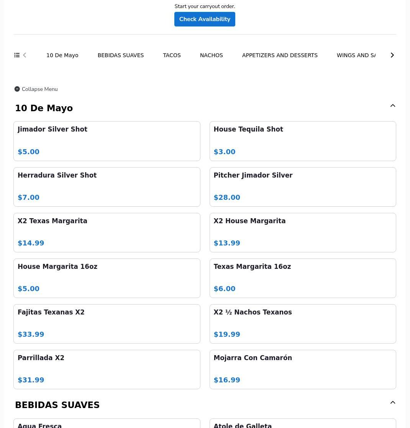
Task: Click the Collapse Menu text link
Action: pyautogui.click(x=39, y=89)
